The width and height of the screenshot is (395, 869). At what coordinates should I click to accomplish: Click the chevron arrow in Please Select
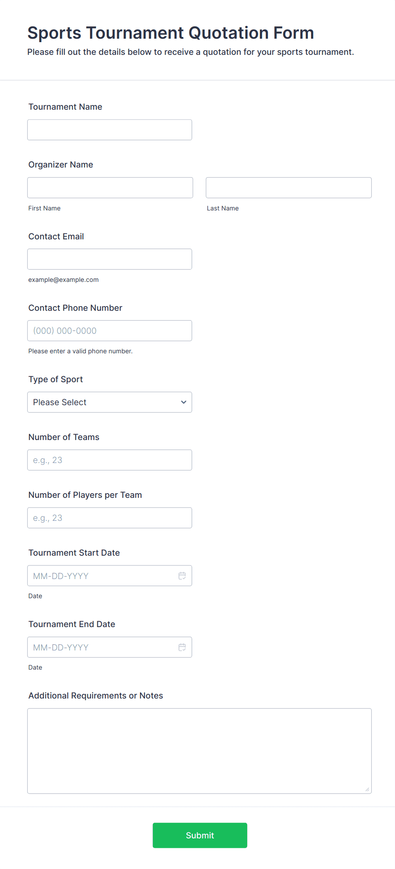point(183,402)
